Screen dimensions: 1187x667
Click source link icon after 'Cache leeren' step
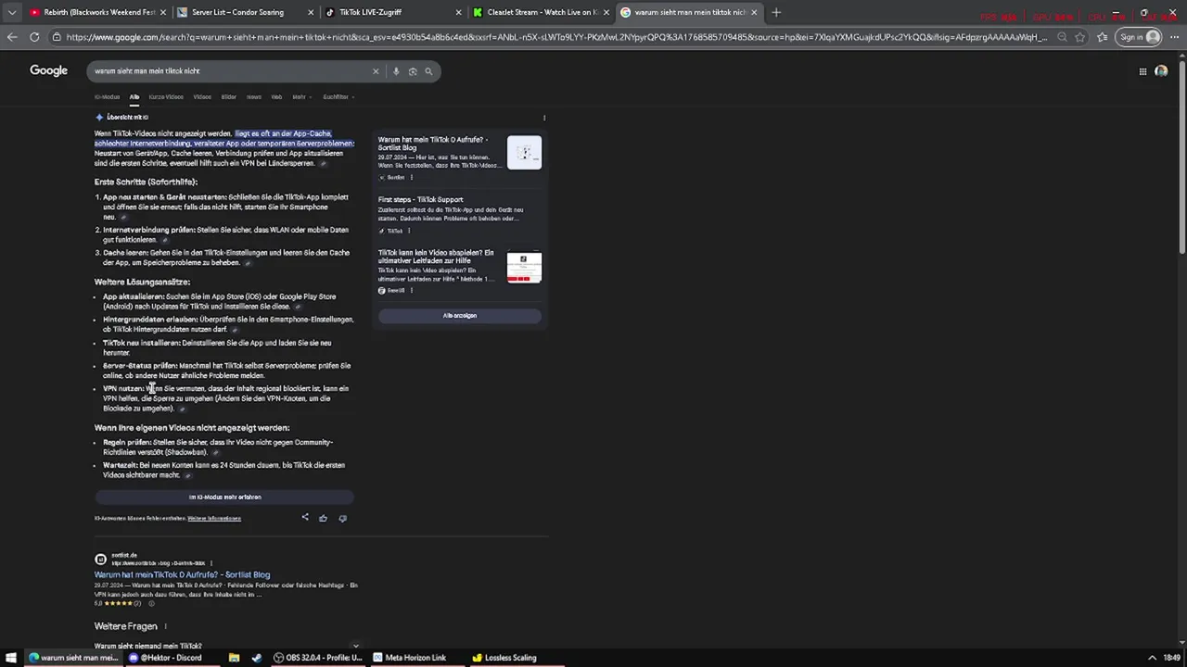(248, 263)
